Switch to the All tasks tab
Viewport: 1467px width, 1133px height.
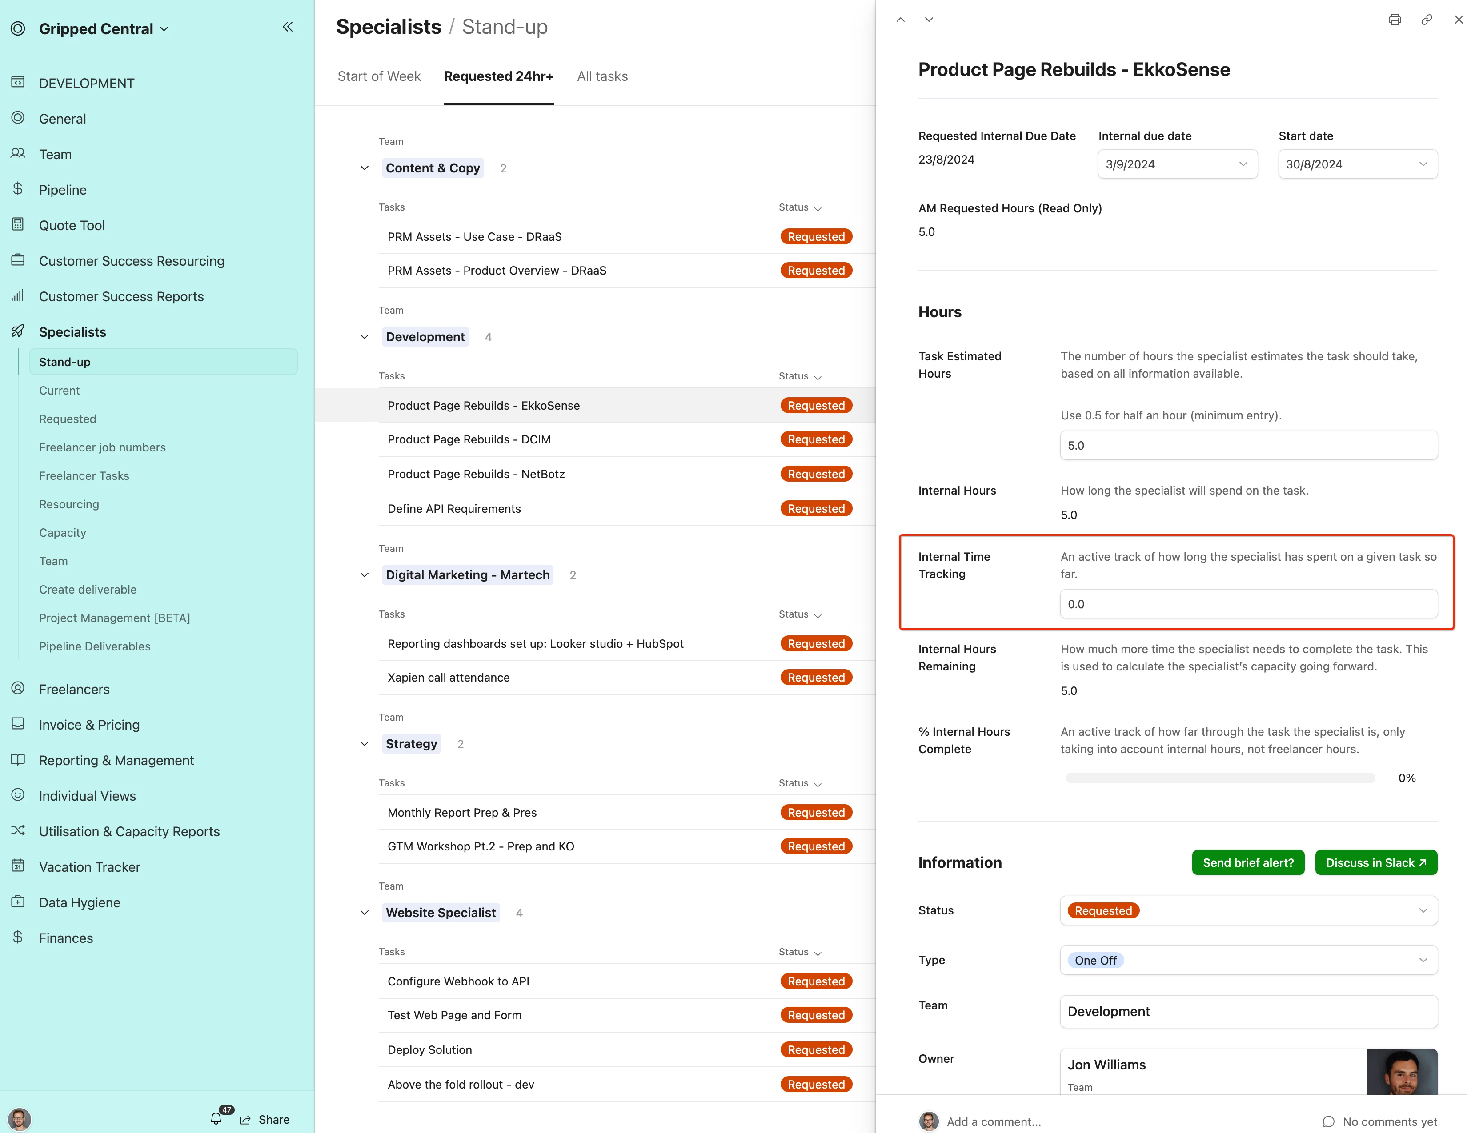pos(602,76)
